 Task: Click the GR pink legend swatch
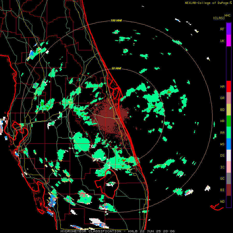coord(229,98)
